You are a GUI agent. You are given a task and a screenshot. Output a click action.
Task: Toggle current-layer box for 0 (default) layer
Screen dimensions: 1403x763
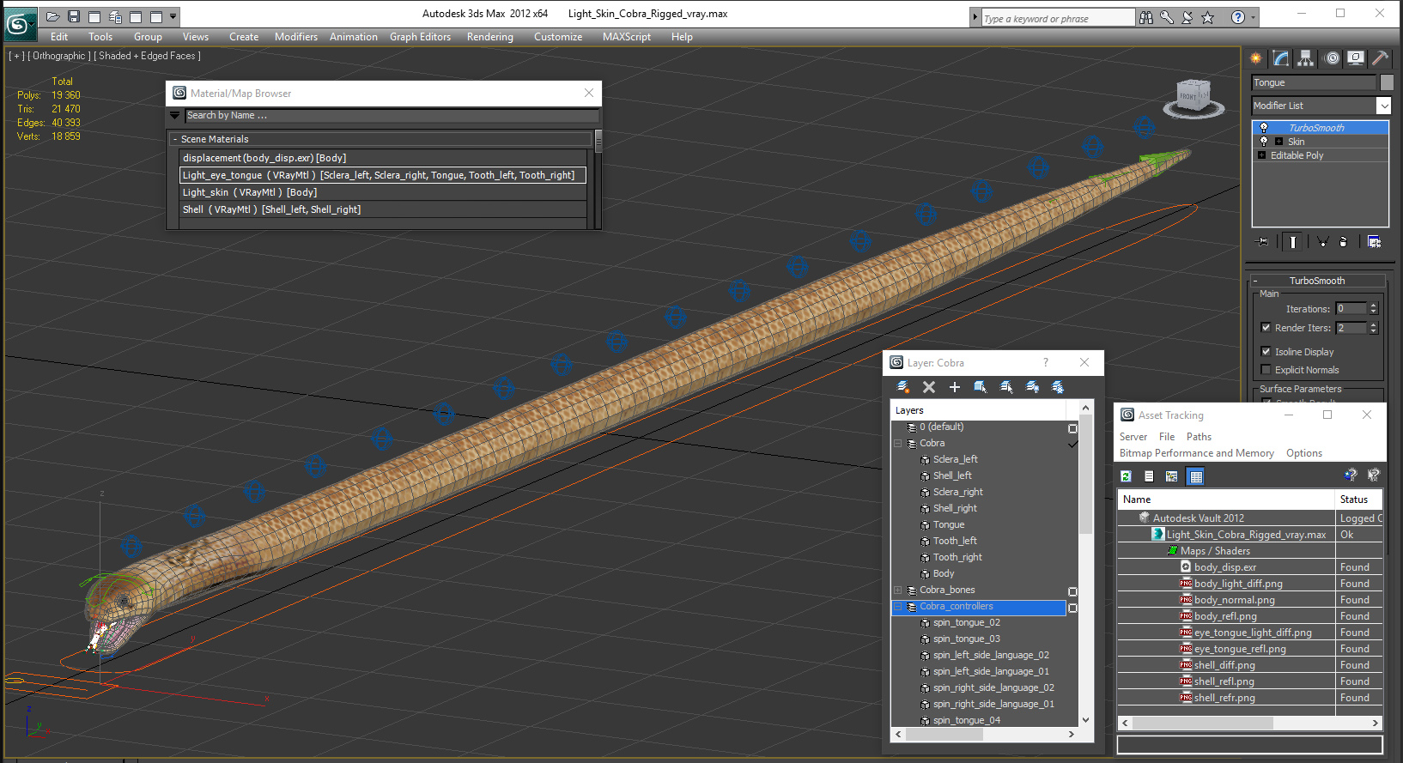click(1072, 428)
